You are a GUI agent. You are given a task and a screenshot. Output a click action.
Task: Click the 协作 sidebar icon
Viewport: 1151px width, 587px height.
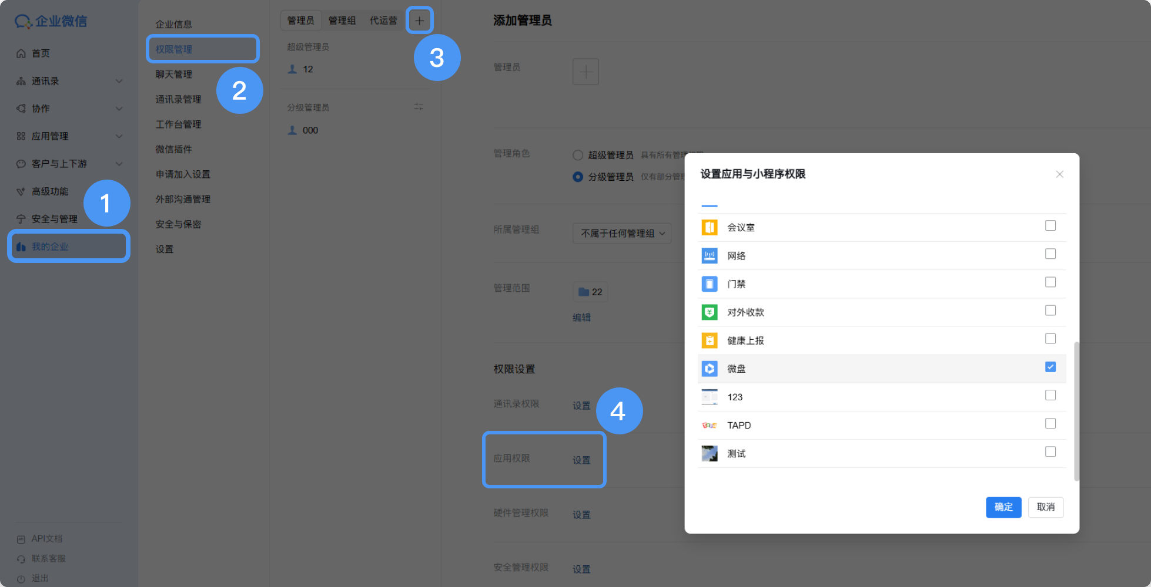(x=21, y=109)
